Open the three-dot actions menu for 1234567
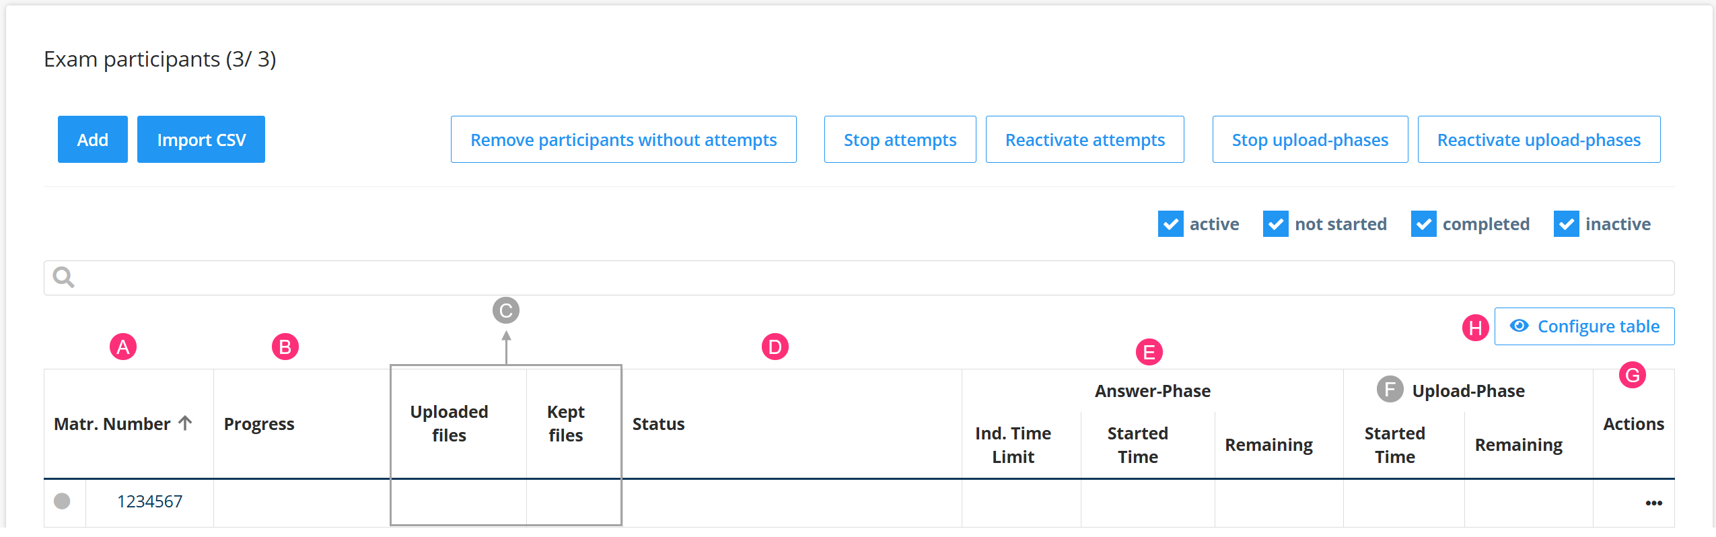The width and height of the screenshot is (1716, 537). 1653,503
